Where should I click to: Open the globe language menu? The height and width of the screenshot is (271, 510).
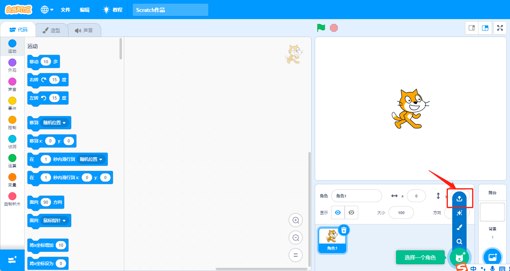[47, 10]
